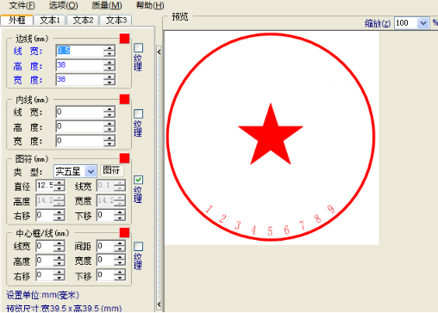The height and width of the screenshot is (313, 438).
Task: Increase the 中心框 宽度 spinner value
Action: (120, 257)
